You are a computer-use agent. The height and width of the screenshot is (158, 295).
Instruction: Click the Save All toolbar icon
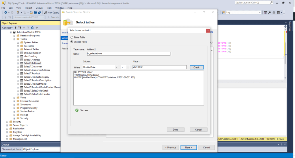point(39,12)
